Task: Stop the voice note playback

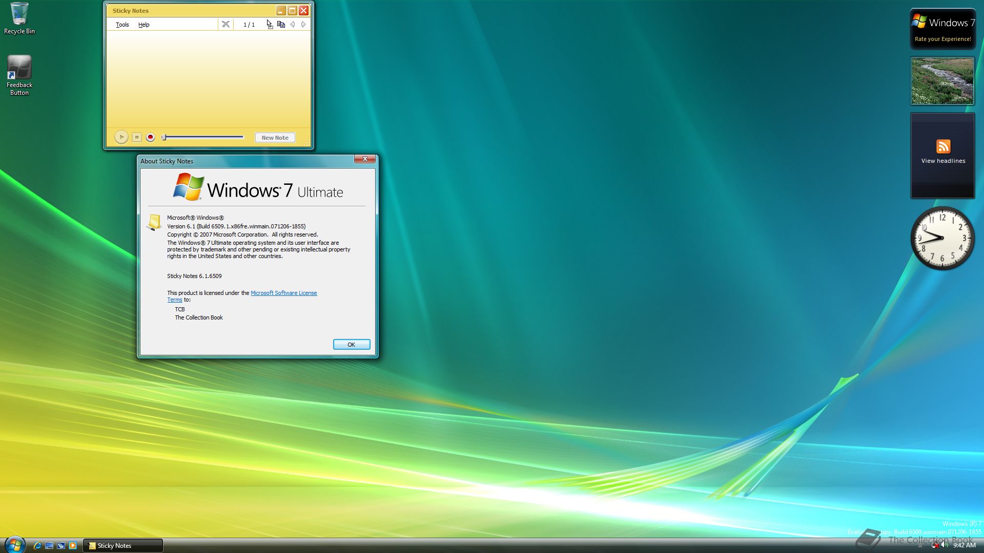Action: click(x=136, y=137)
